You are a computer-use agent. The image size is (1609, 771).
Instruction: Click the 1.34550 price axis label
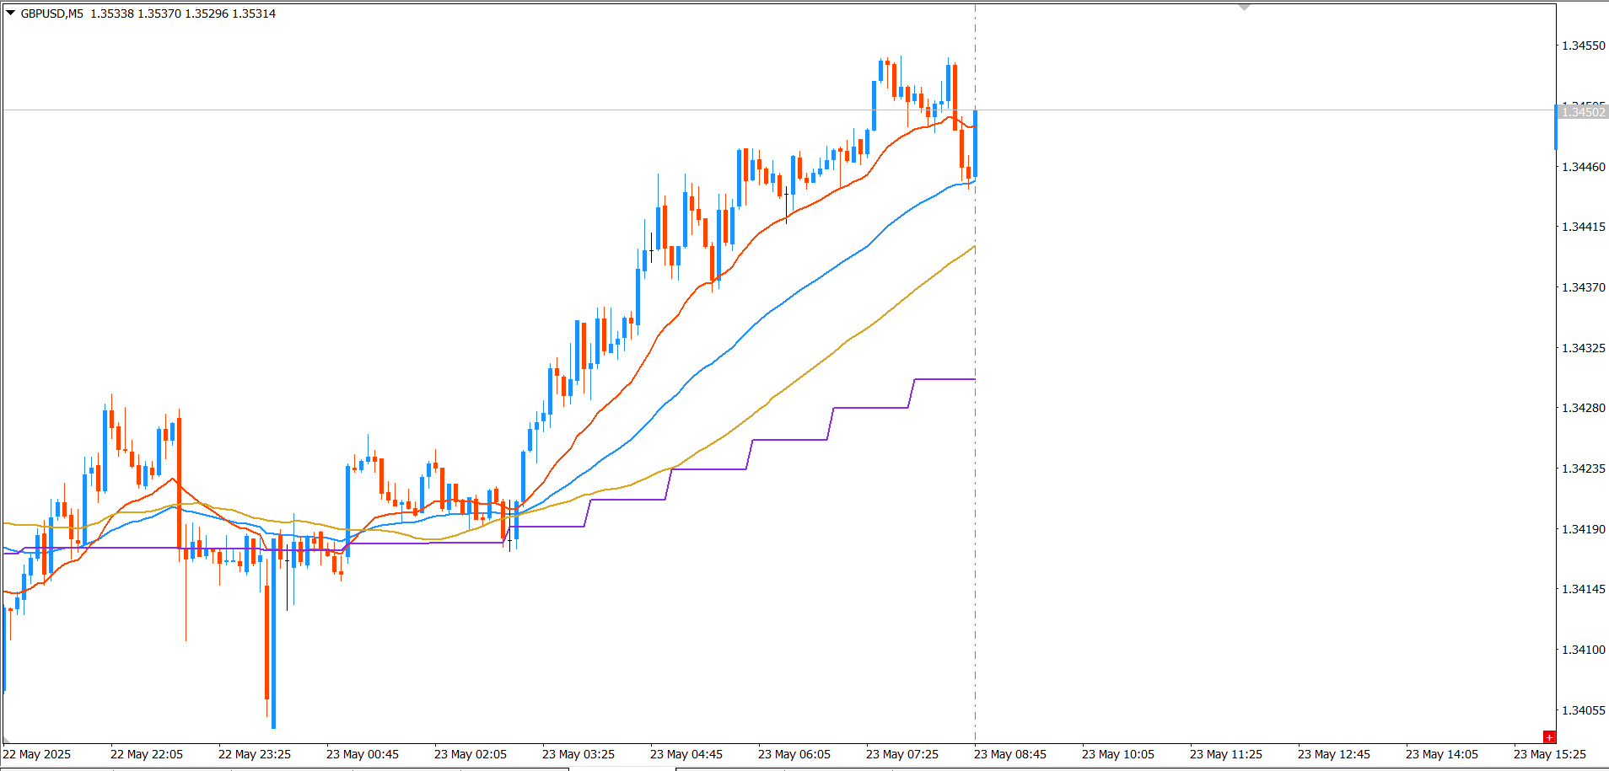tap(1584, 46)
